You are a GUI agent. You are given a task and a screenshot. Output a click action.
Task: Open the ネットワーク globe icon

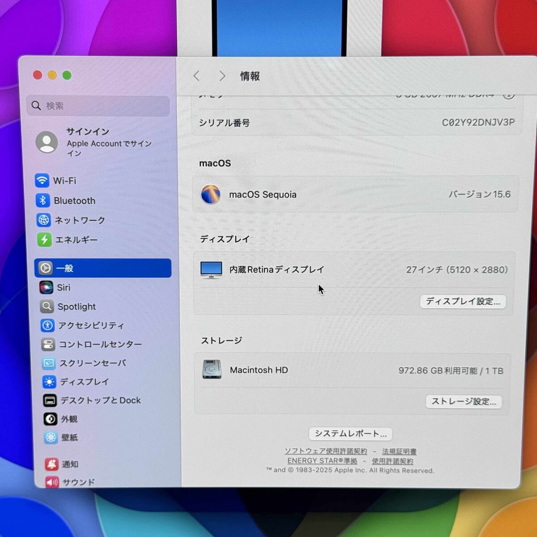click(44, 220)
